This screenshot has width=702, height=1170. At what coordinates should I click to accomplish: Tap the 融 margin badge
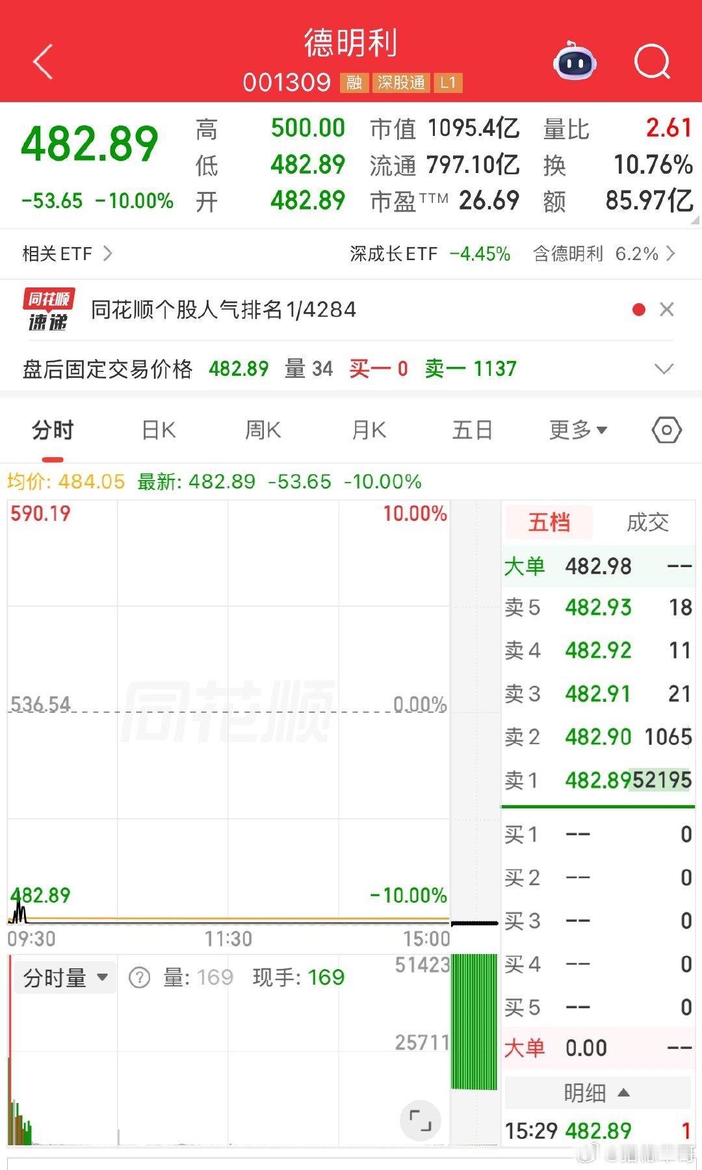pyautogui.click(x=354, y=83)
